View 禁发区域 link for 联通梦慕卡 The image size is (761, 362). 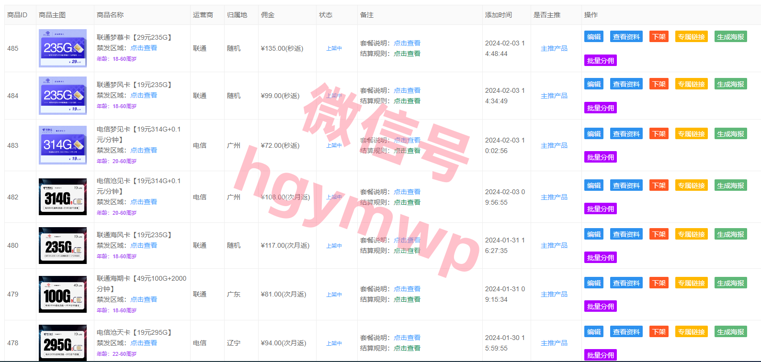[x=144, y=48]
